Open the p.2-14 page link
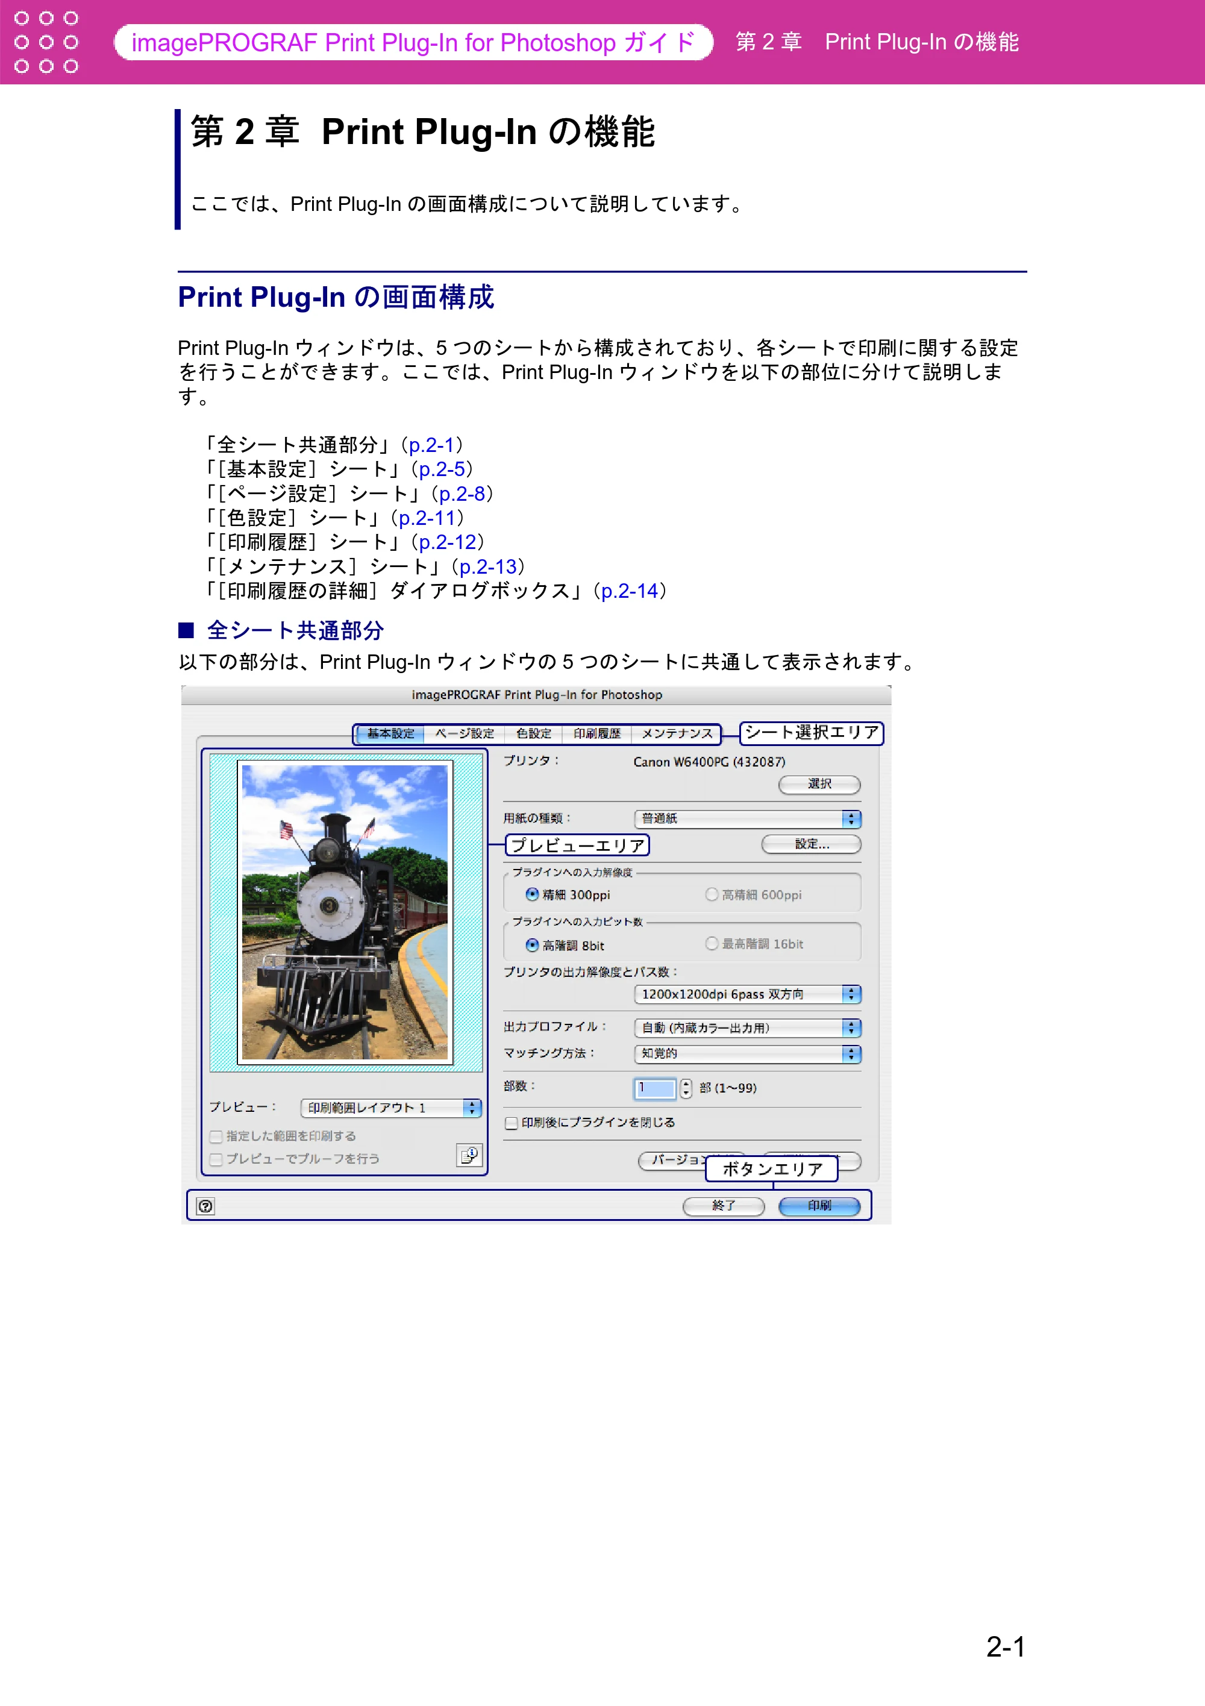Image resolution: width=1205 pixels, height=1706 pixels. click(630, 591)
